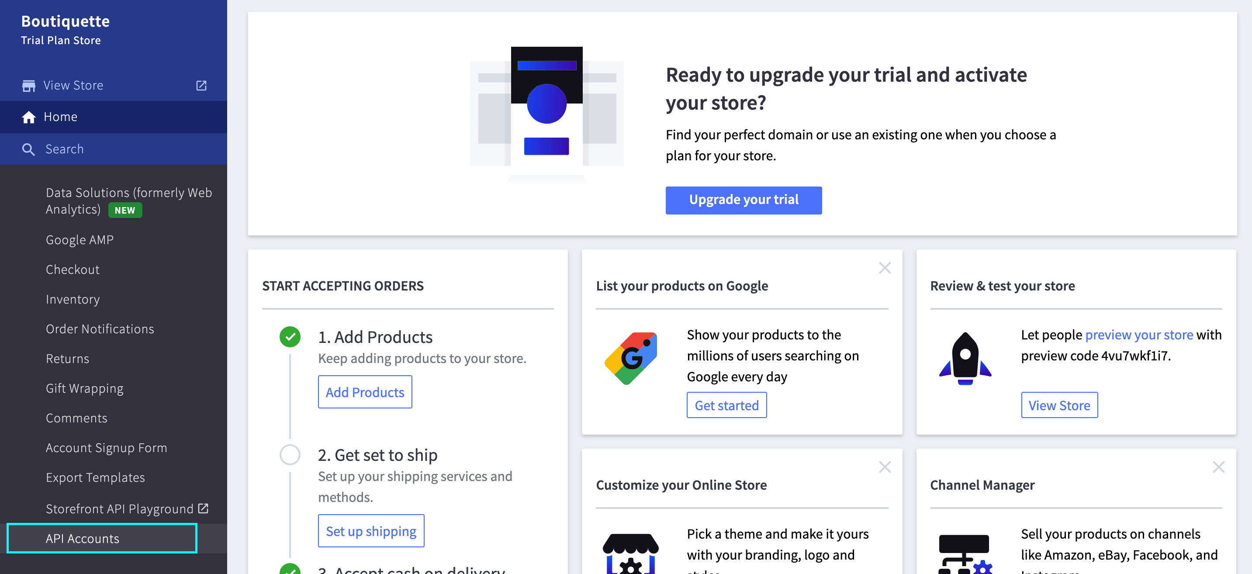Open API Accounts in the sidebar
The image size is (1252, 574).
pyautogui.click(x=83, y=539)
